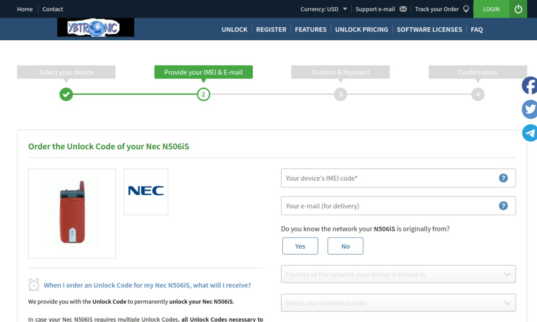The height and width of the screenshot is (322, 537).
Task: Click the 'Order the Unlock Code of your Nec N506iS' heading
Action: (x=109, y=146)
